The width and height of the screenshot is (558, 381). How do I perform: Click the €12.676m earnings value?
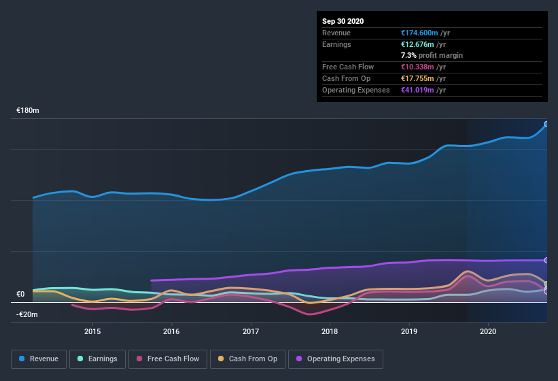(x=417, y=44)
